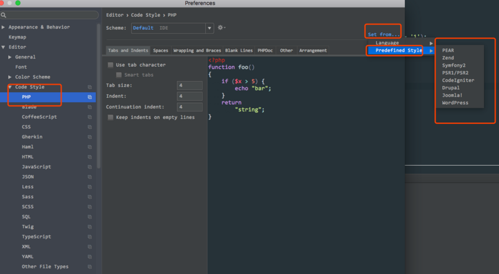499x274 pixels.
Task: Check Keep indents on empty lines
Action: point(110,117)
